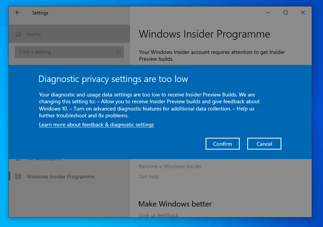The width and height of the screenshot is (323, 227).
Task: Click the For developers sidebar icon
Action: point(18,158)
